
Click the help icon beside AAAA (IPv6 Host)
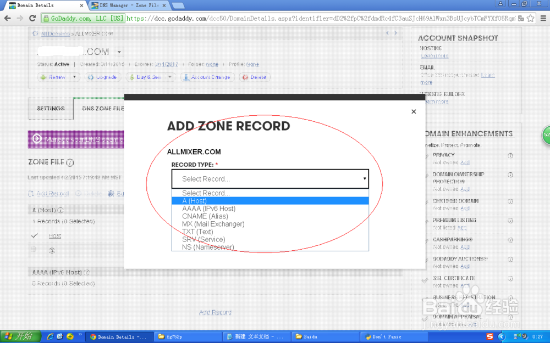pyautogui.click(x=87, y=272)
